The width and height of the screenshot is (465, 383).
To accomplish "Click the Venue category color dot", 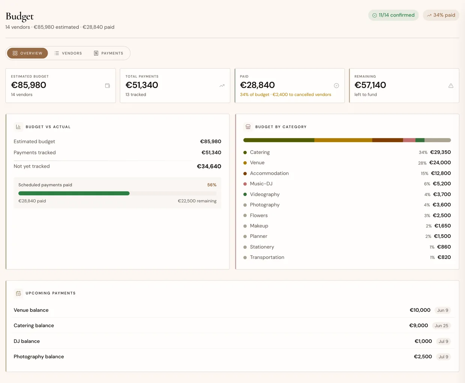I will pos(245,163).
